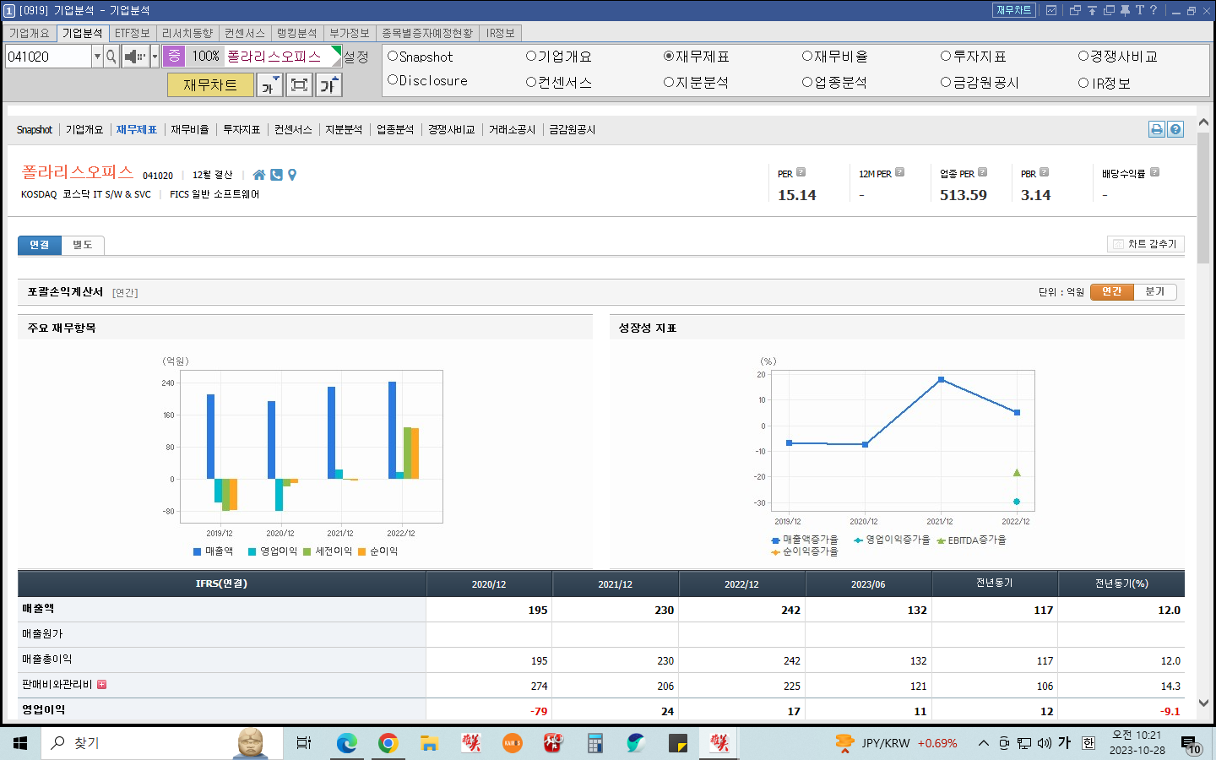Click the T font settings icon

(x=1139, y=10)
